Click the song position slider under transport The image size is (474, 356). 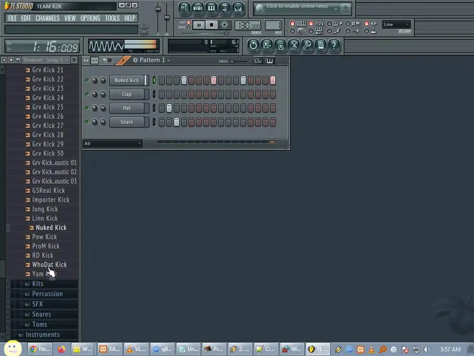click(x=205, y=33)
